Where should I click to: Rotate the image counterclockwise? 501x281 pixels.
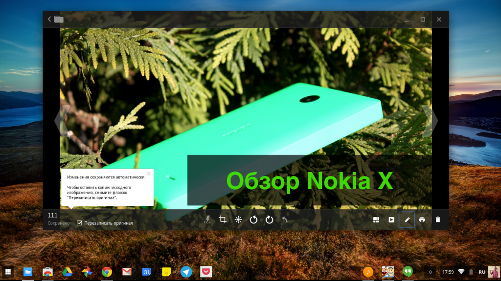(x=253, y=220)
